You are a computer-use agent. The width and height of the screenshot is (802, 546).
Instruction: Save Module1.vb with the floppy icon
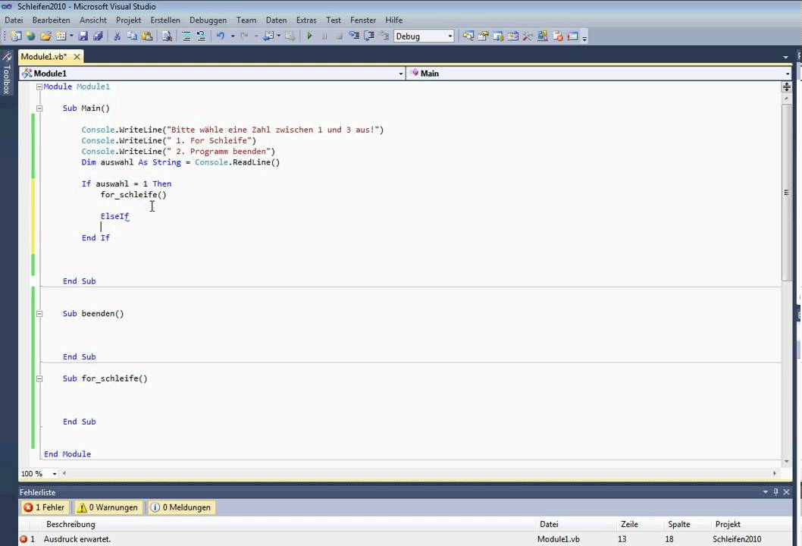coord(83,36)
